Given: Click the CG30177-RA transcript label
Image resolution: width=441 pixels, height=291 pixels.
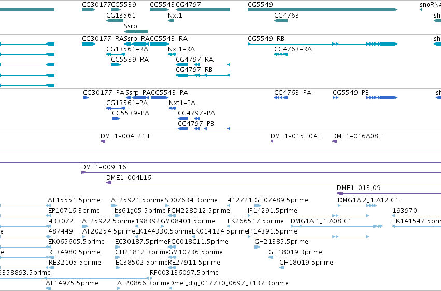Looking at the screenshot, I should click(103, 38).
